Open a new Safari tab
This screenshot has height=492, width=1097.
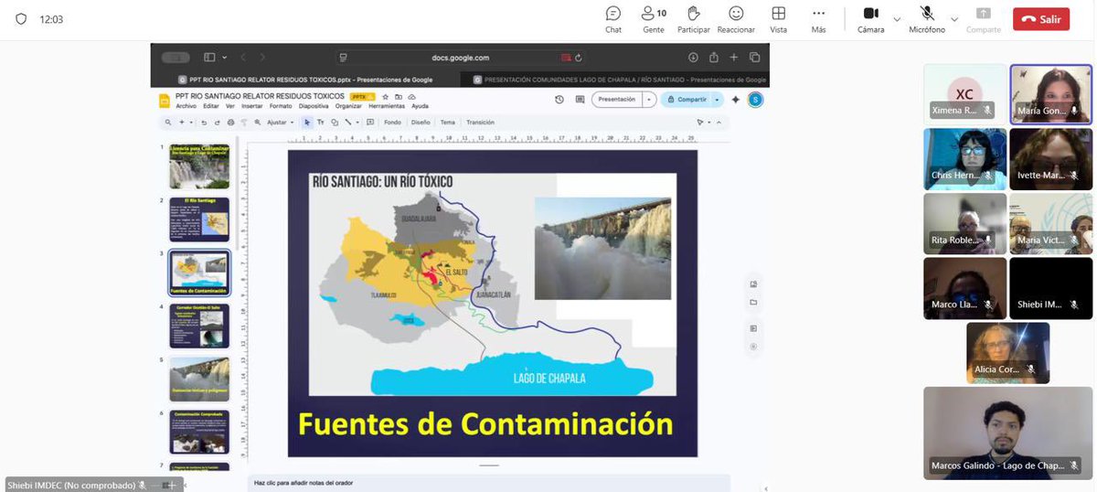coord(733,57)
